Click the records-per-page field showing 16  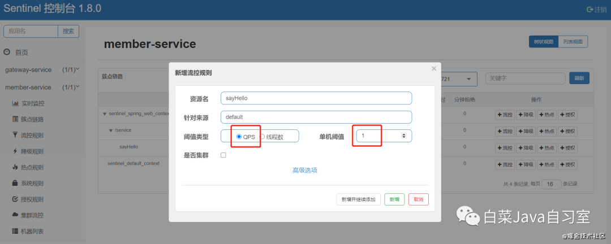pos(552,184)
